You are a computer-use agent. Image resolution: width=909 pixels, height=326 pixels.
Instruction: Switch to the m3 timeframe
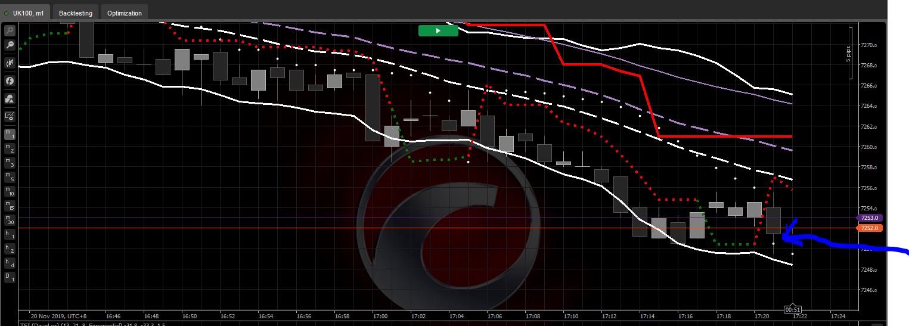10,163
